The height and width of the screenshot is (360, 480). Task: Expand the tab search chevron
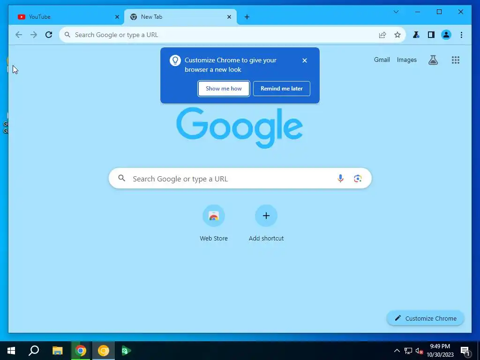point(396,12)
